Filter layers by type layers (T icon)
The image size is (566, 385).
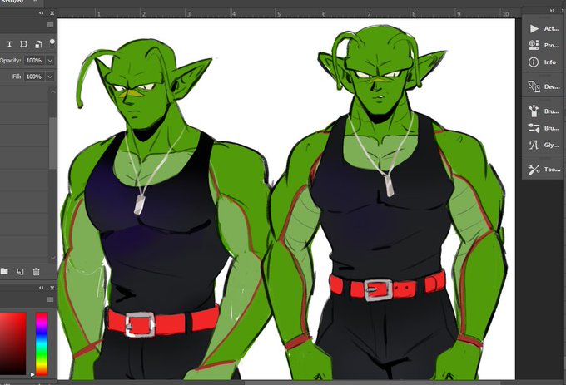click(x=9, y=44)
